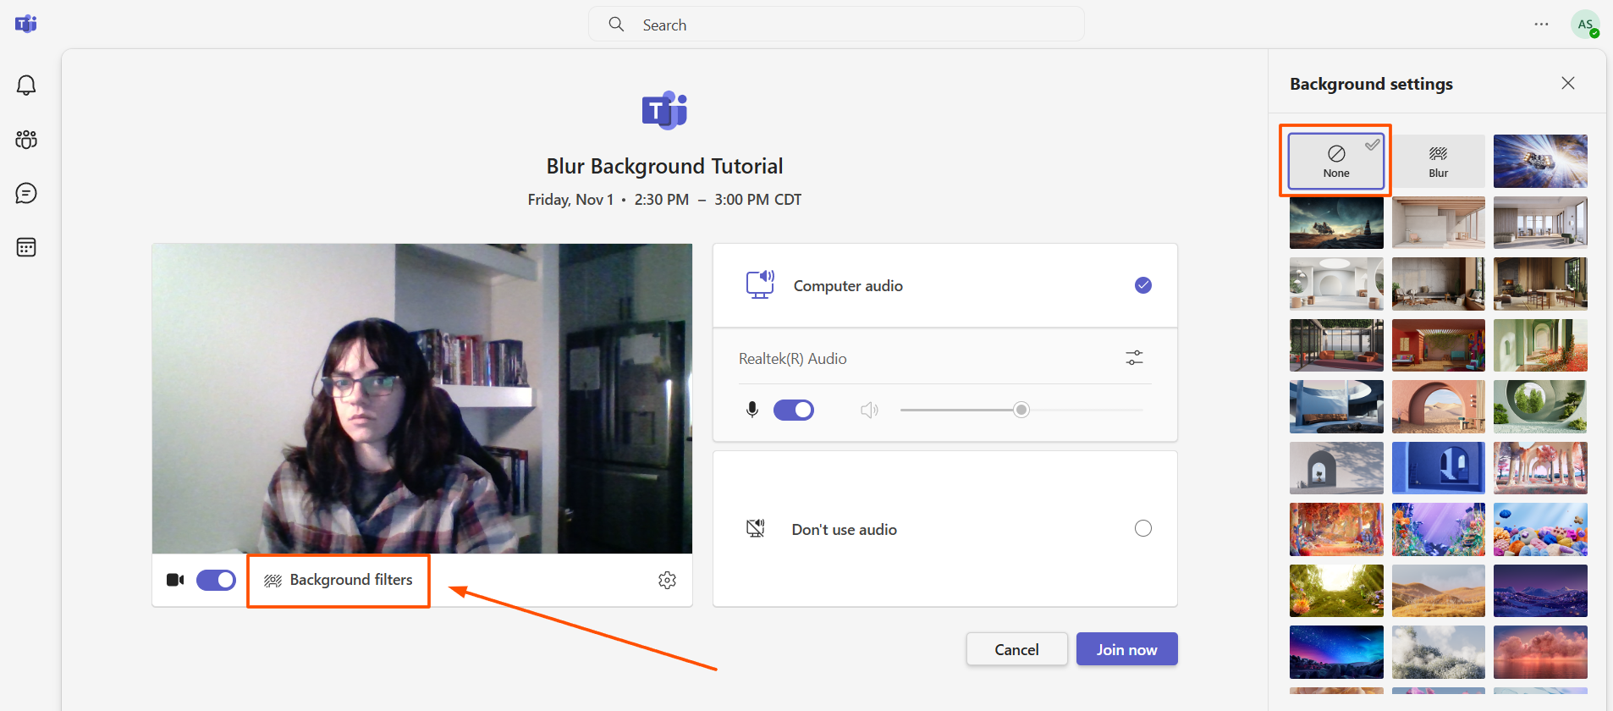The image size is (1613, 711).
Task: Select the Don't use audio radio button
Action: coord(1143,528)
